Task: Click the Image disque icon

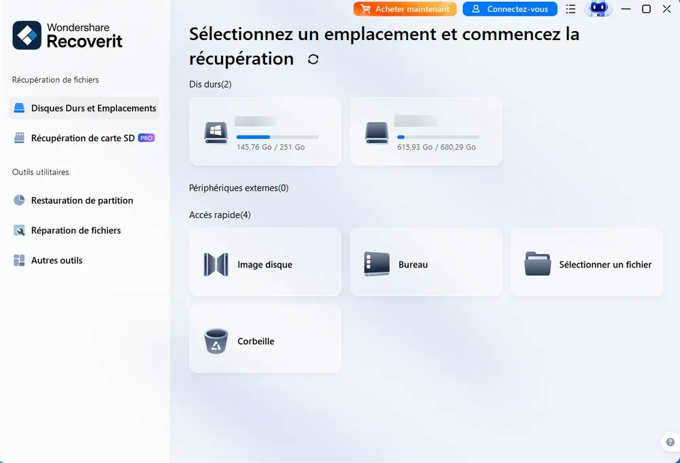Action: coord(216,264)
